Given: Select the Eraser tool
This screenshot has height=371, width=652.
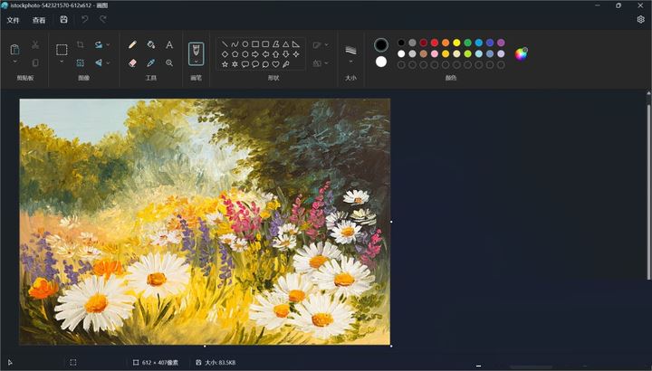Looking at the screenshot, I should click(132, 62).
